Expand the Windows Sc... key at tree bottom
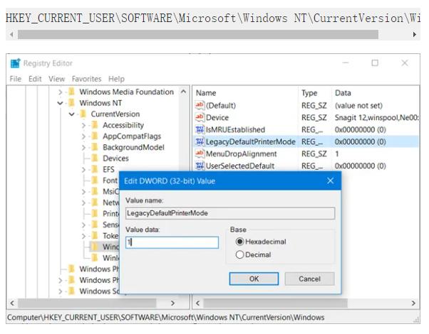Image resolution: width=429 pixels, height=334 pixels. coord(60,291)
